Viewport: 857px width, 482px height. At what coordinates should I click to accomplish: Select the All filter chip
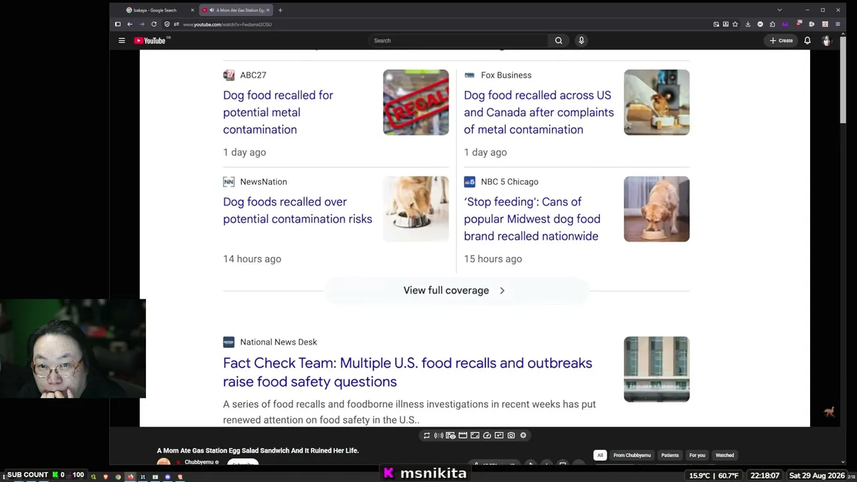click(600, 455)
